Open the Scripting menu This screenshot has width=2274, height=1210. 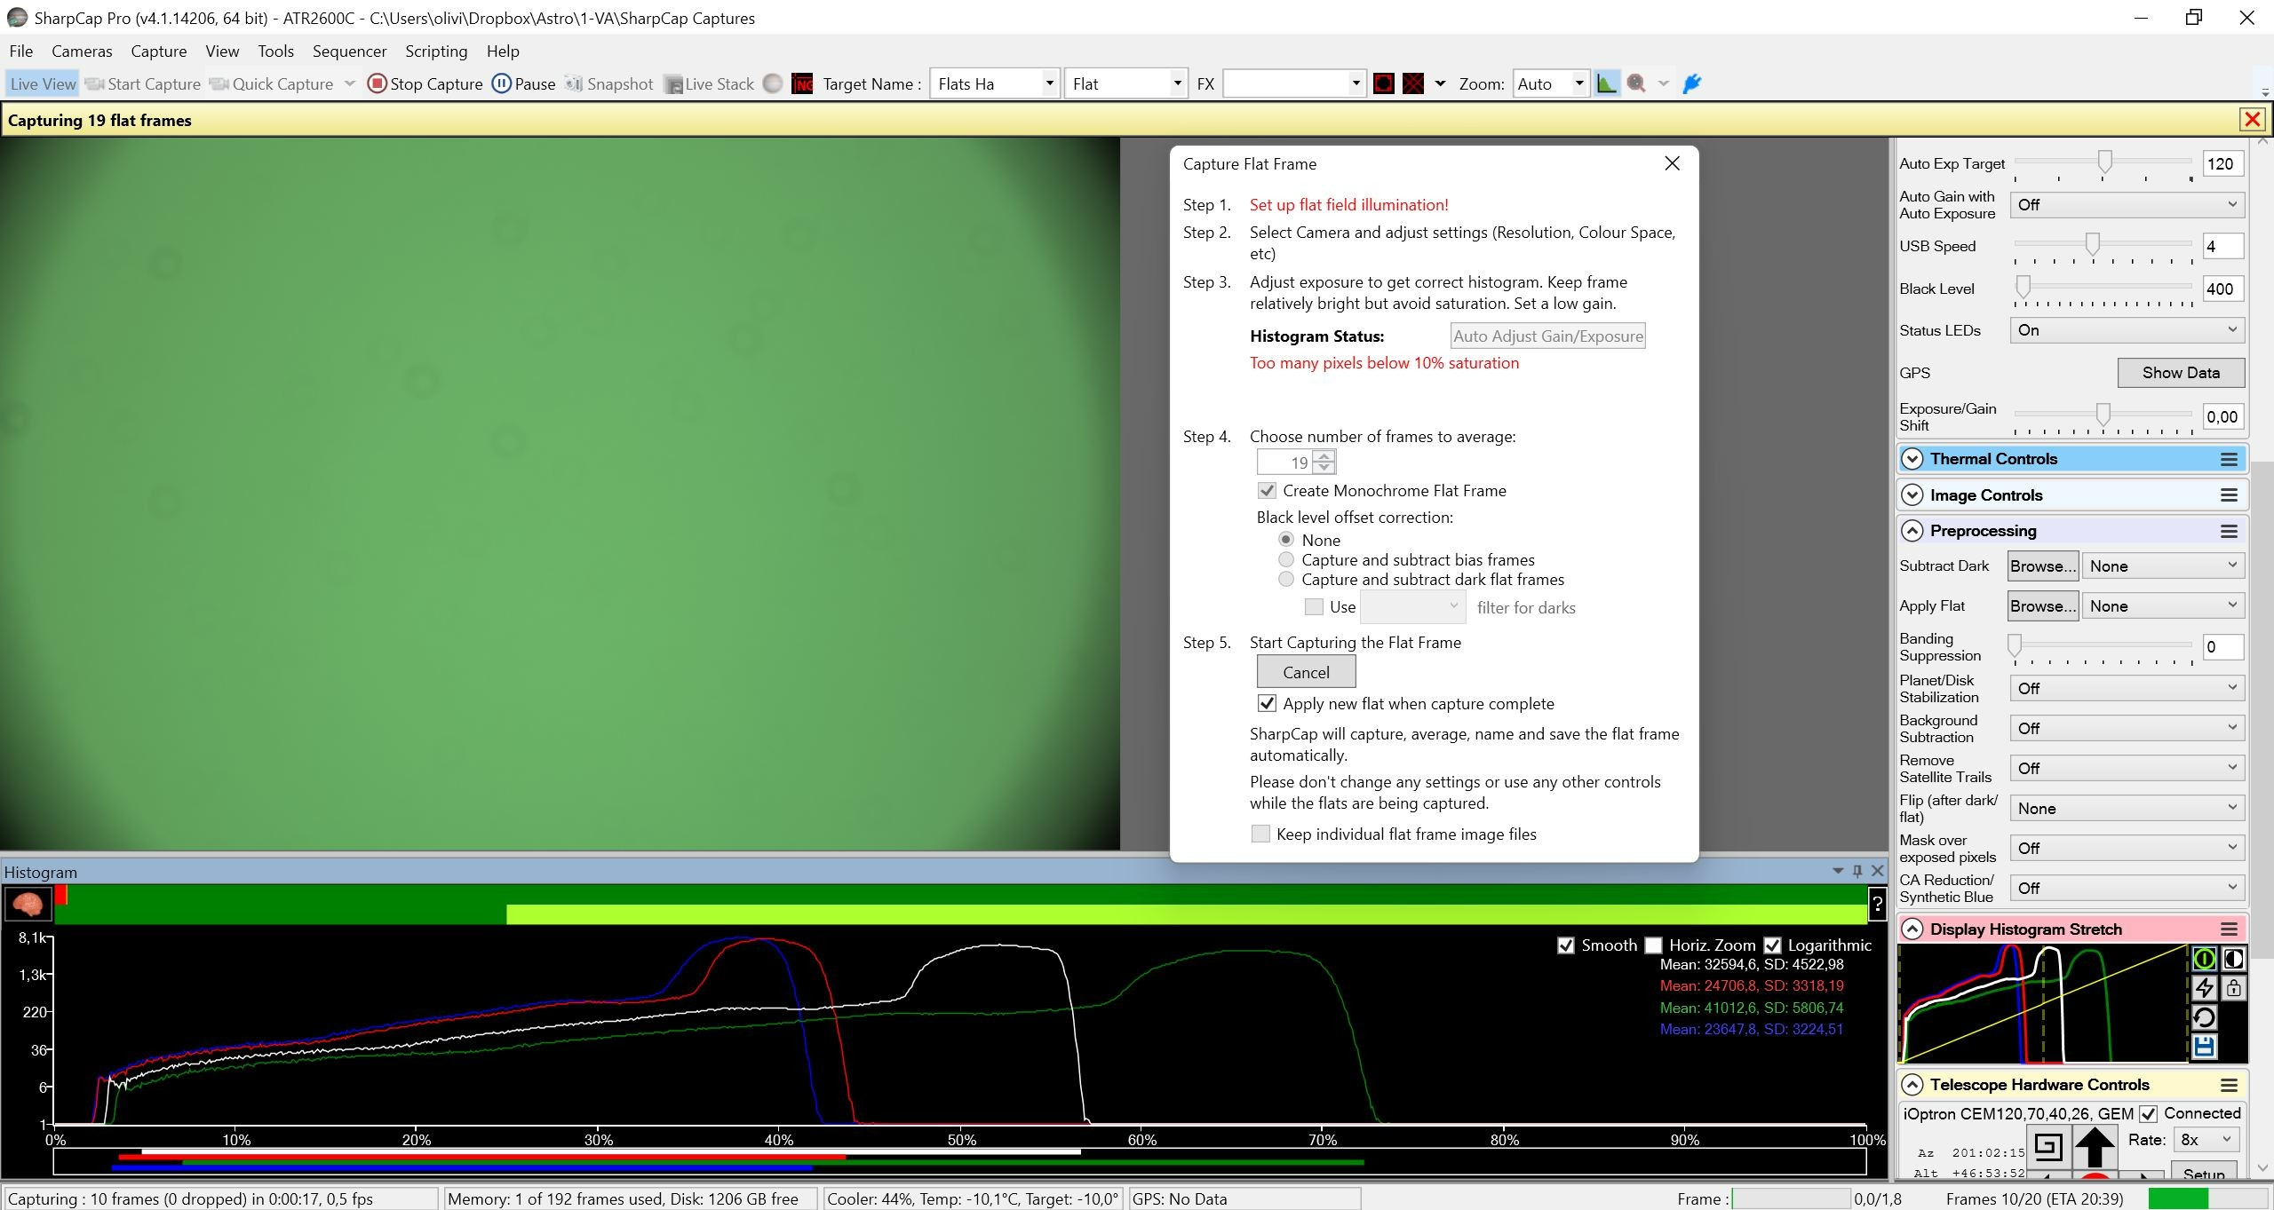[x=436, y=51]
